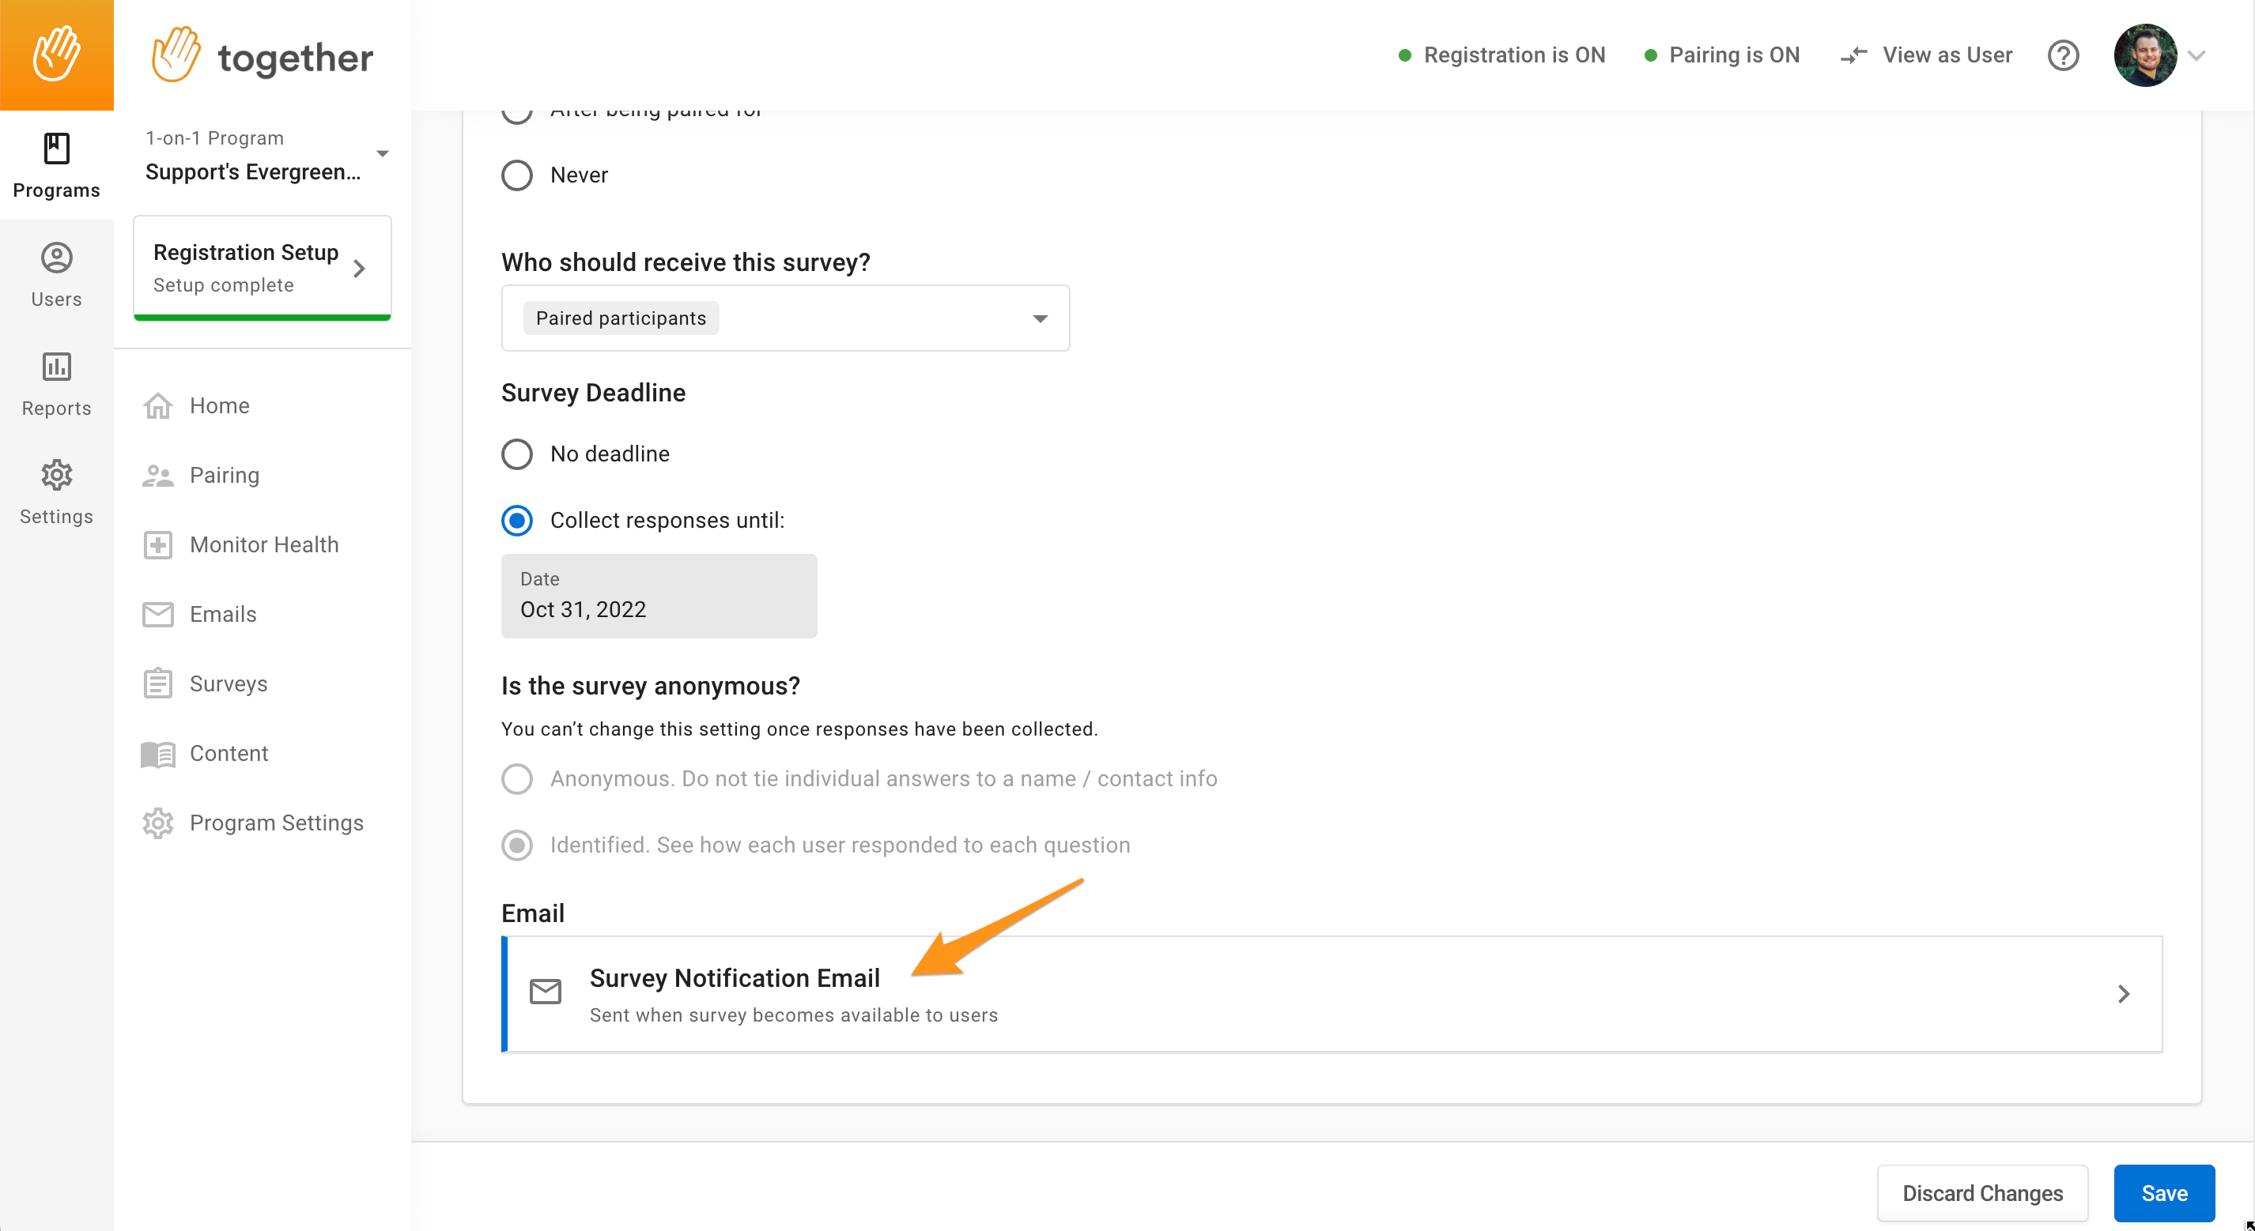Expand the program selector dropdown arrow
This screenshot has height=1231, width=2255.
[383, 154]
